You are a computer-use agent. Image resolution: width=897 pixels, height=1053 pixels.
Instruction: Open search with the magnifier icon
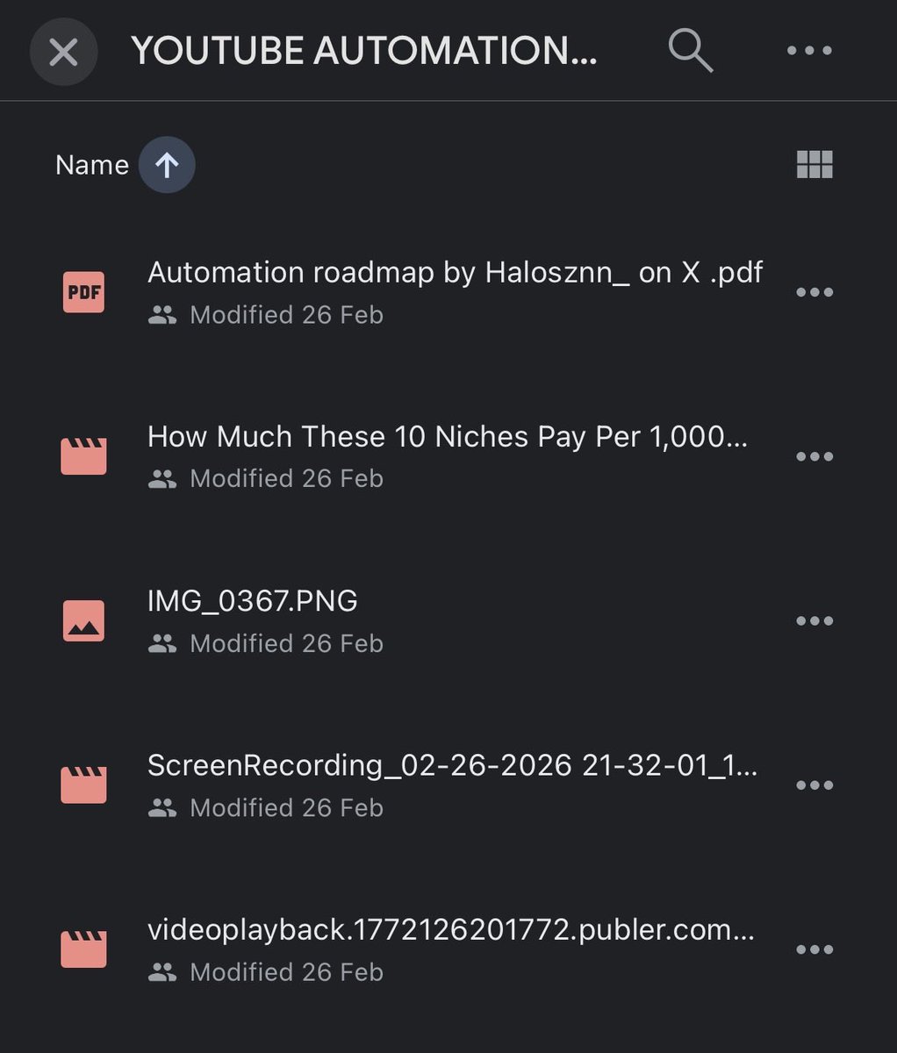(x=690, y=50)
